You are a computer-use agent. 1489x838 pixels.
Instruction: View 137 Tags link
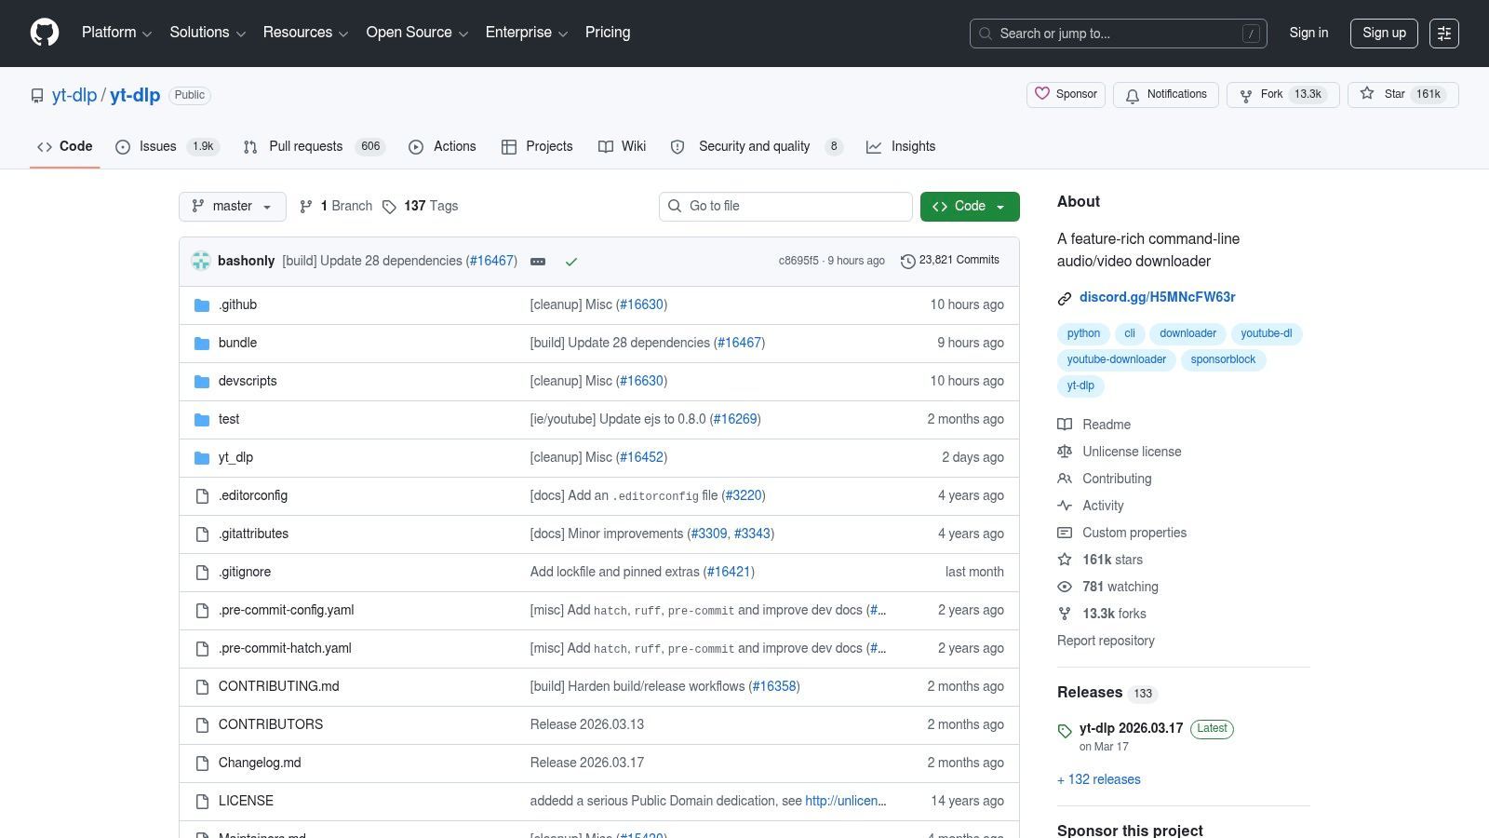(420, 207)
